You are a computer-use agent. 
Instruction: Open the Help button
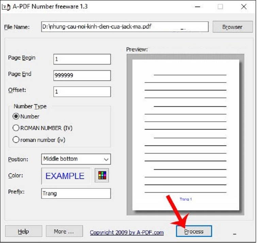23,231
